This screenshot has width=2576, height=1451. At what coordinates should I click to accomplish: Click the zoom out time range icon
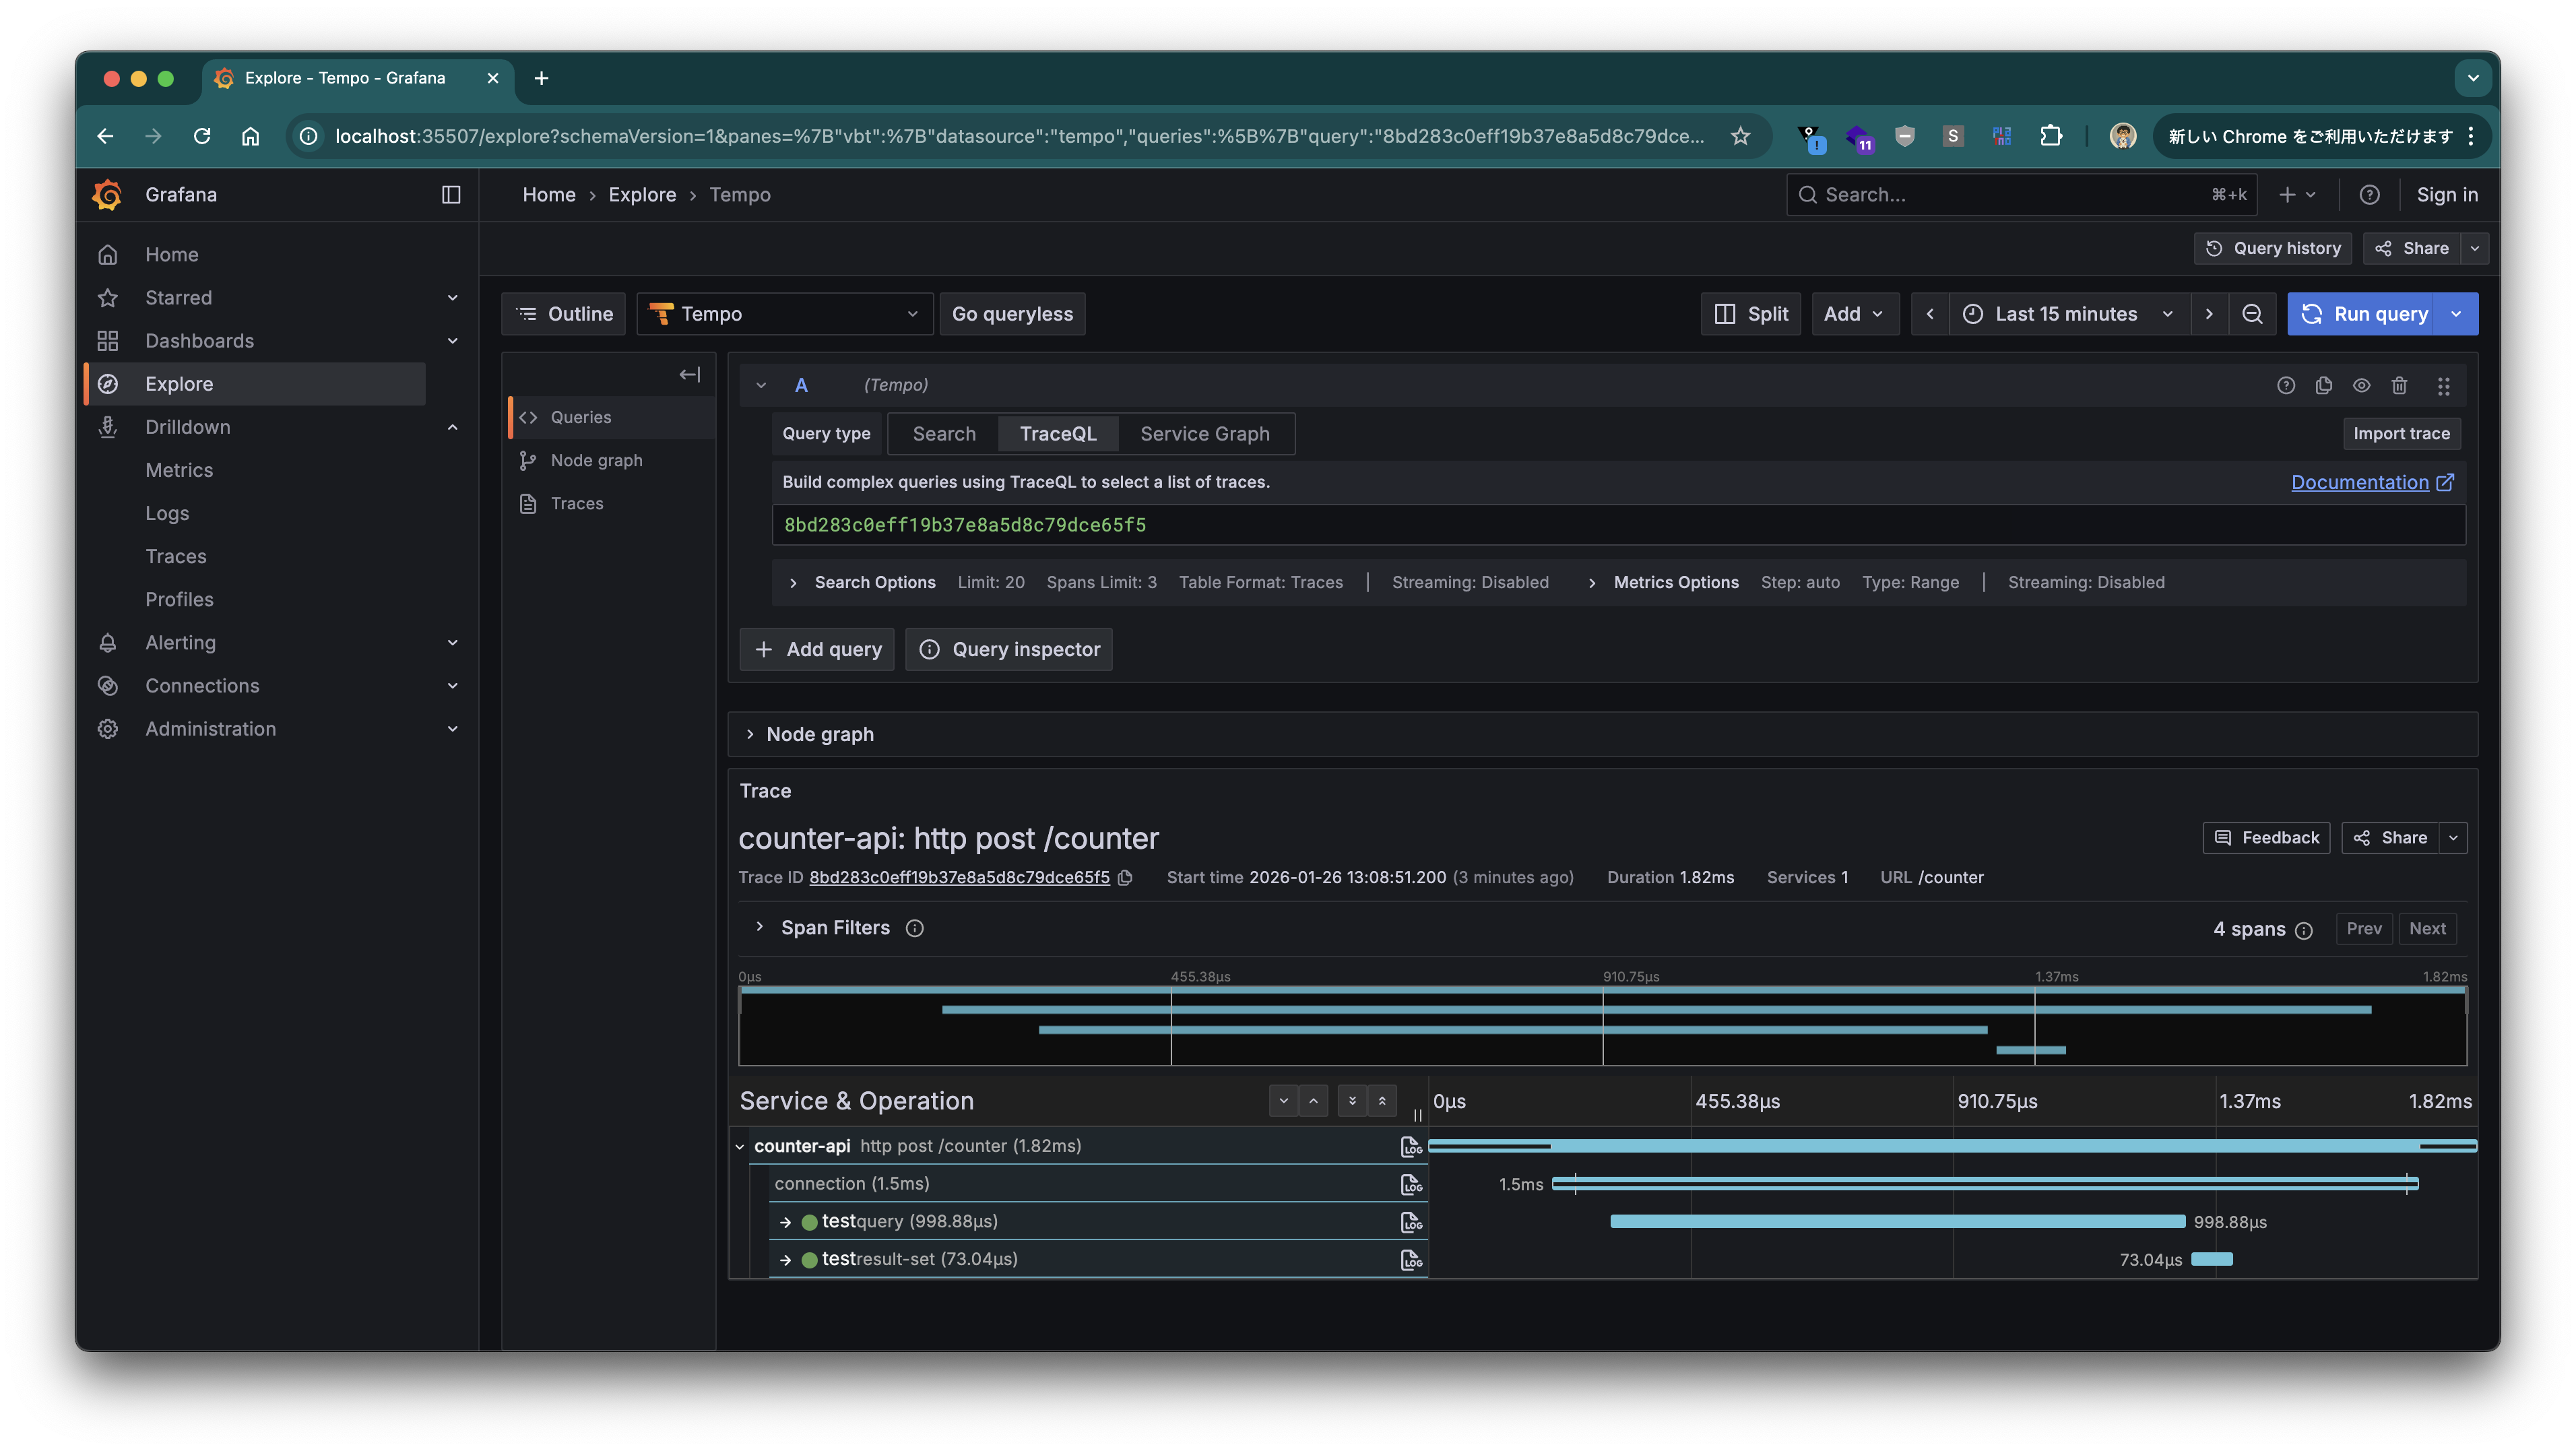2251,314
